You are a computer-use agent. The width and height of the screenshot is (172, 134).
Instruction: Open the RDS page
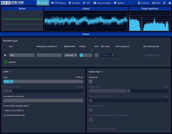click(x=156, y=3)
